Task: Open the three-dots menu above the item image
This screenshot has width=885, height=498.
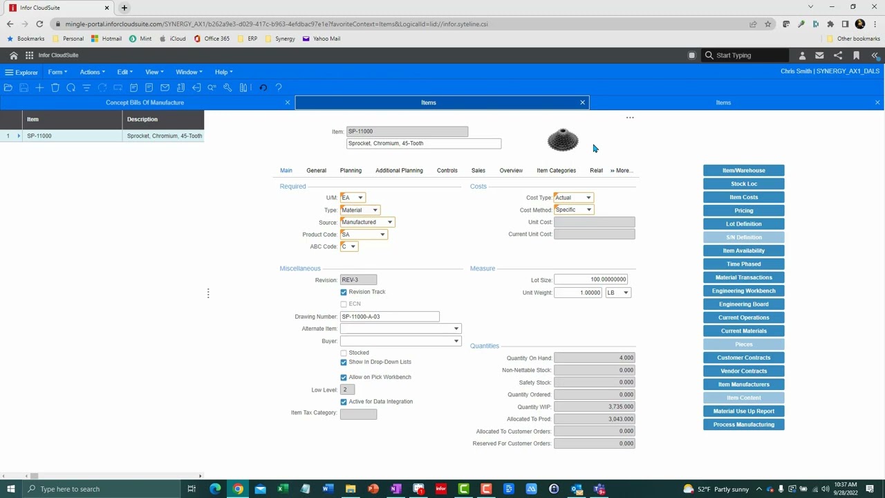Action: pos(630,118)
